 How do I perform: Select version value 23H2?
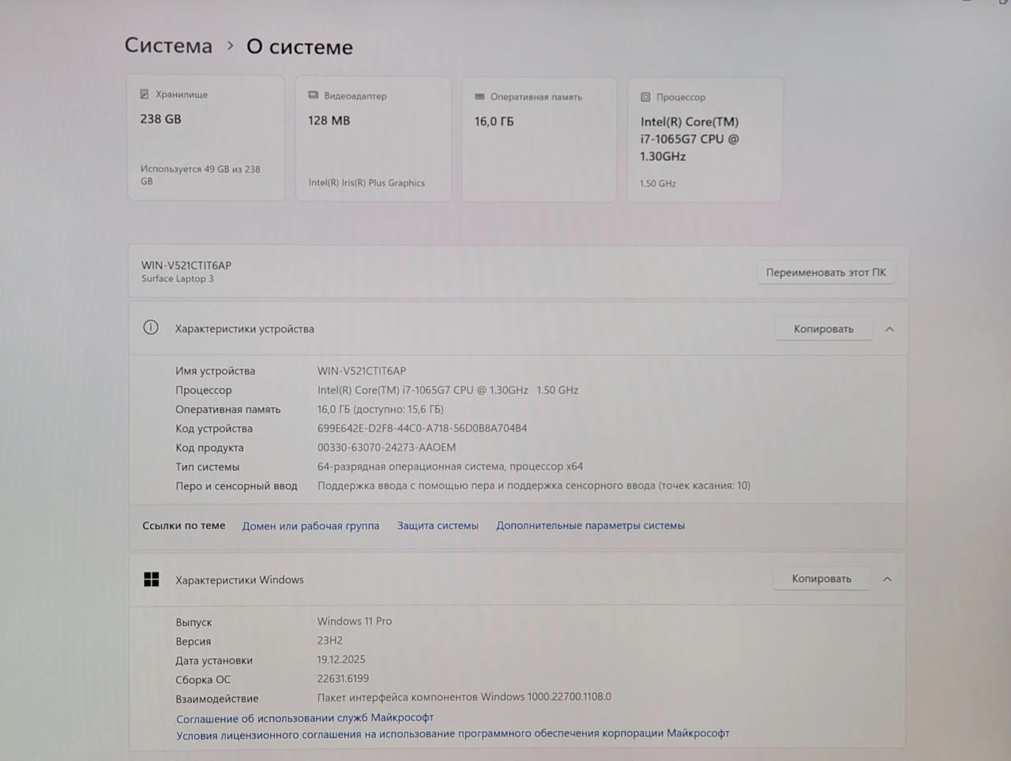coord(330,640)
